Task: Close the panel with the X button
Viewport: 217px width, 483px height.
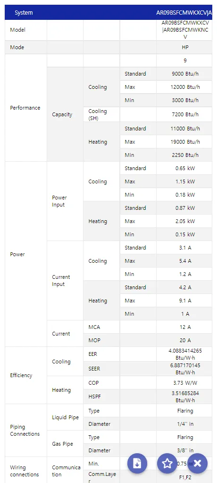Action: (x=197, y=463)
